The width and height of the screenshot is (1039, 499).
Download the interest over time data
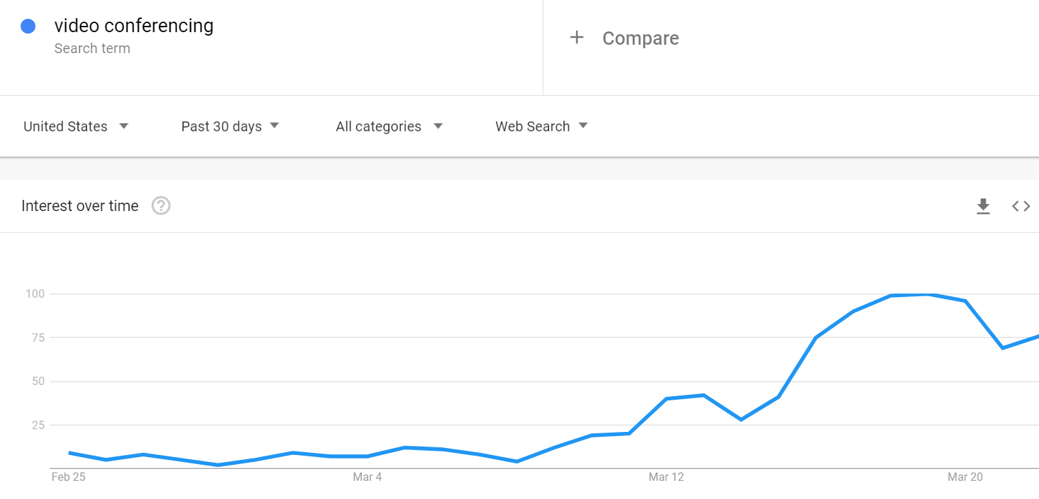(x=983, y=206)
